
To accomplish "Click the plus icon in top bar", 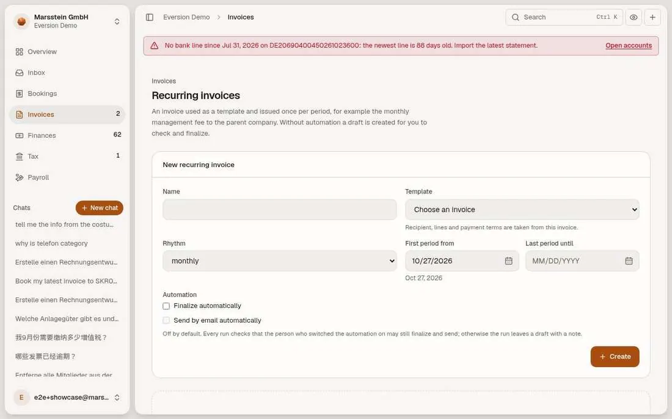I will click(x=652, y=17).
